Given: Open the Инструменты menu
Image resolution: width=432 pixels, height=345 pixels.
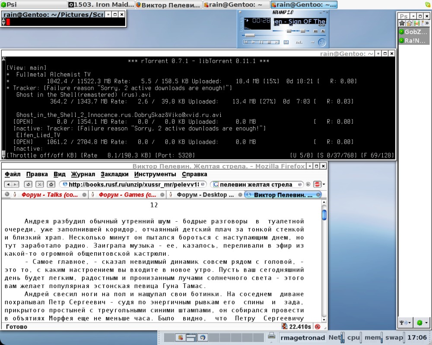Looking at the screenshot, I should 155,174.
